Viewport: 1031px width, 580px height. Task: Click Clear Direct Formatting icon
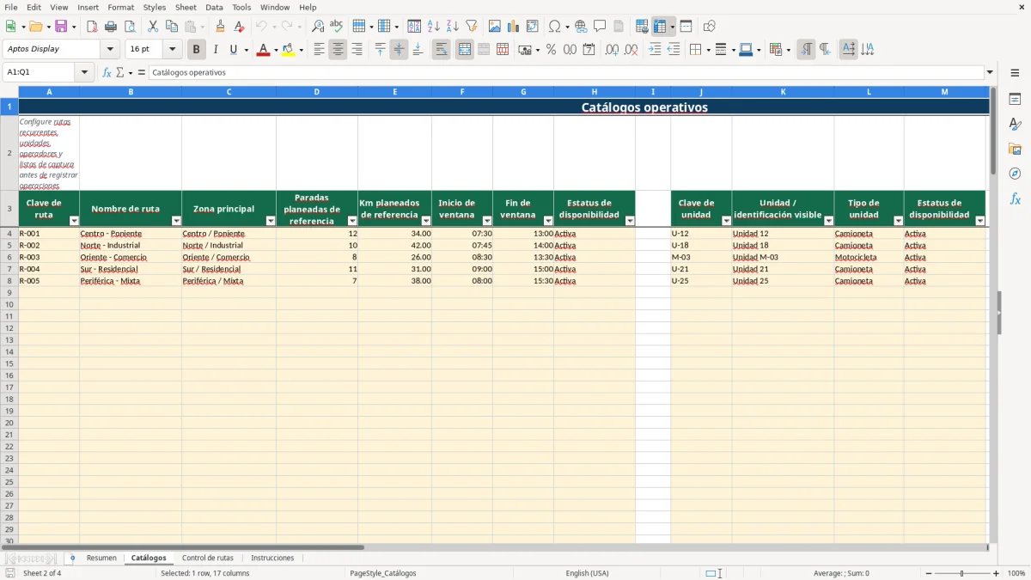pos(240,27)
